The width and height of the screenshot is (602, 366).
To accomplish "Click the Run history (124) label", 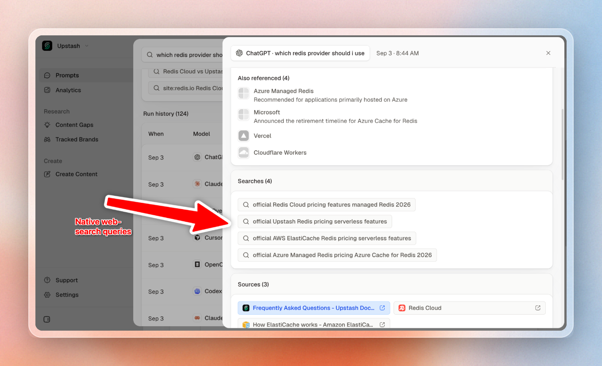I will 166,114.
